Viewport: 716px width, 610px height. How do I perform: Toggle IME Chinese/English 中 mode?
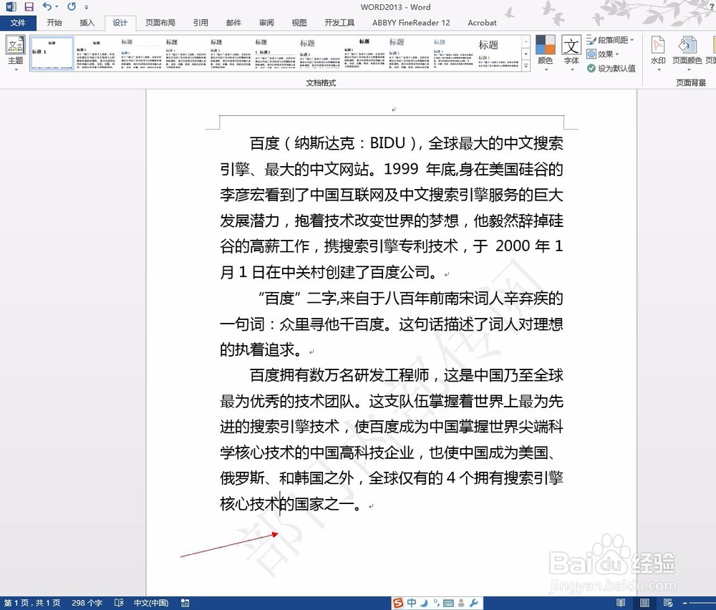coord(412,603)
